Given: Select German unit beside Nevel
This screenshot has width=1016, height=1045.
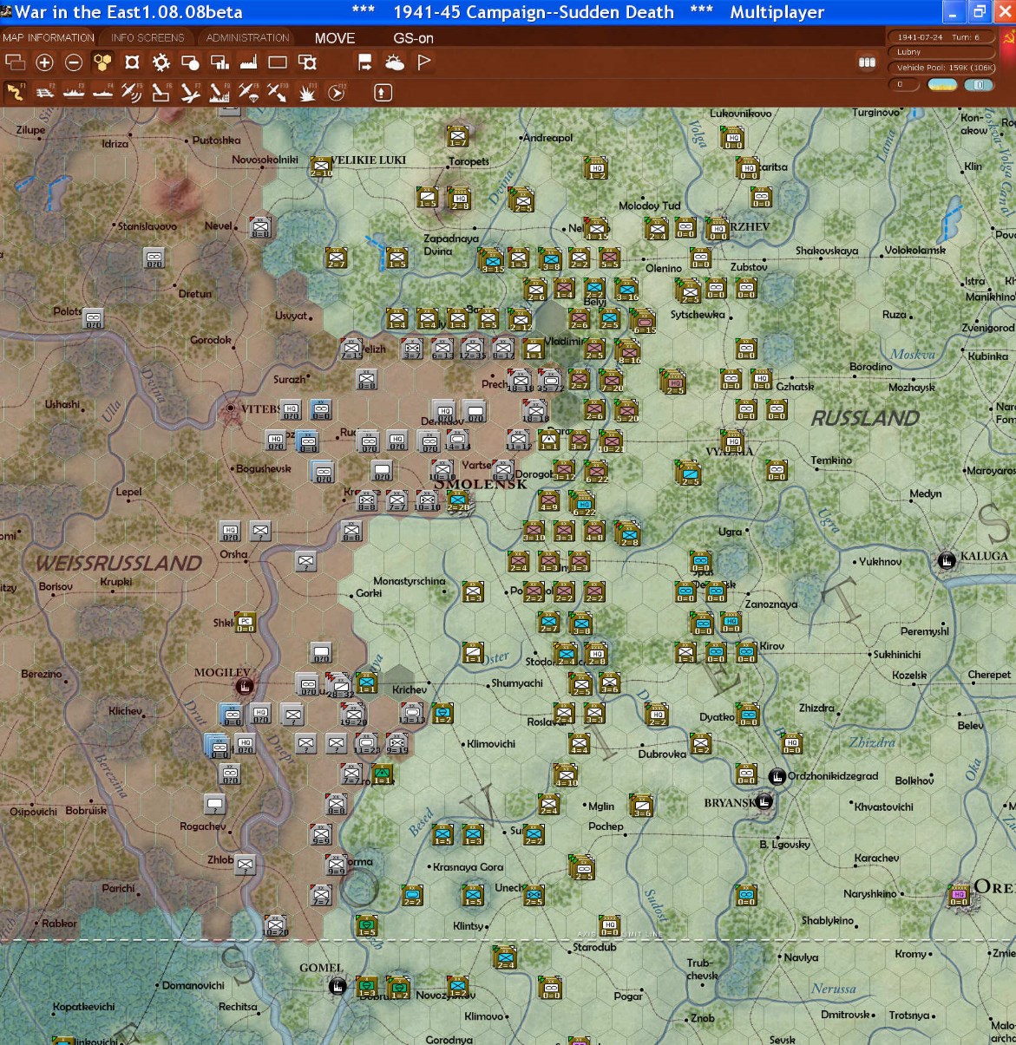Looking at the screenshot, I should coord(260,226).
